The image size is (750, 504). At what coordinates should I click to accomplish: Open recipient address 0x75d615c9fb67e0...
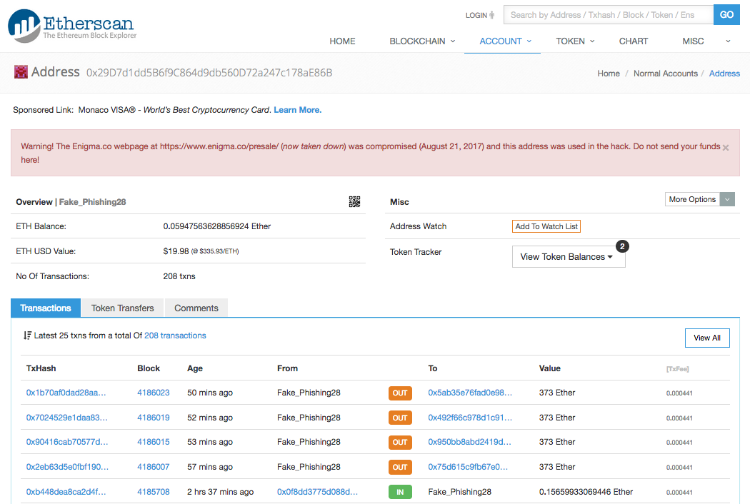(x=468, y=467)
